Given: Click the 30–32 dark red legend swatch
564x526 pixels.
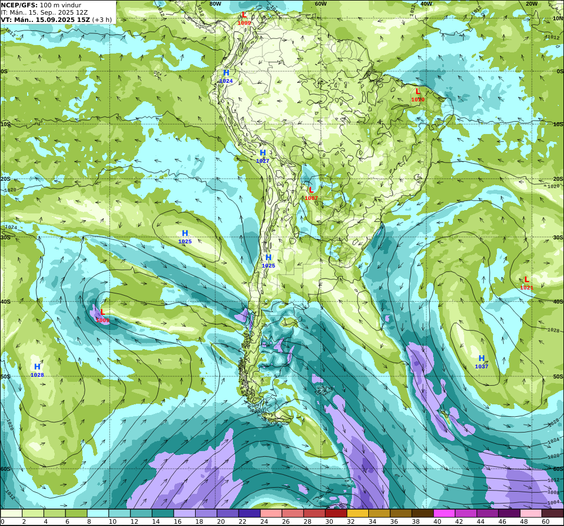Looking at the screenshot, I should pyautogui.click(x=336, y=513).
